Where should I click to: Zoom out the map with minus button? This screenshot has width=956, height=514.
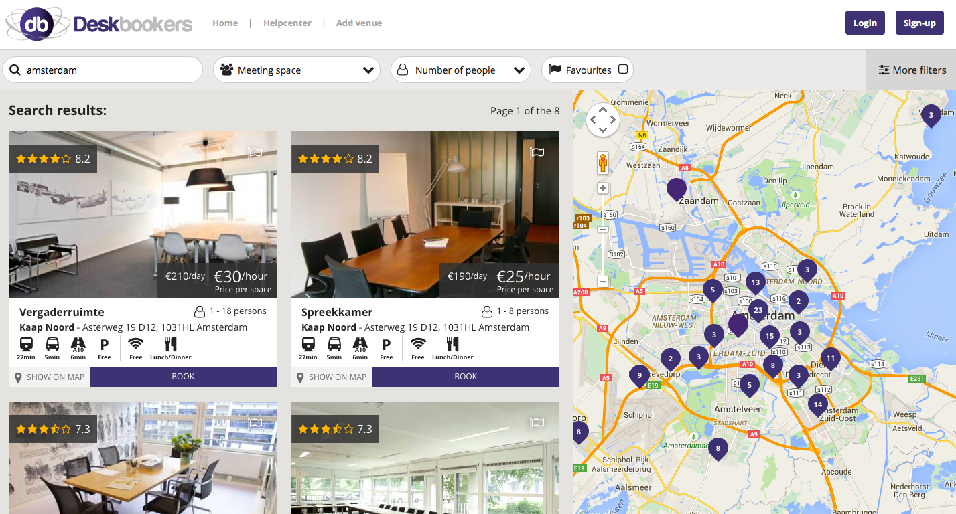coord(602,282)
